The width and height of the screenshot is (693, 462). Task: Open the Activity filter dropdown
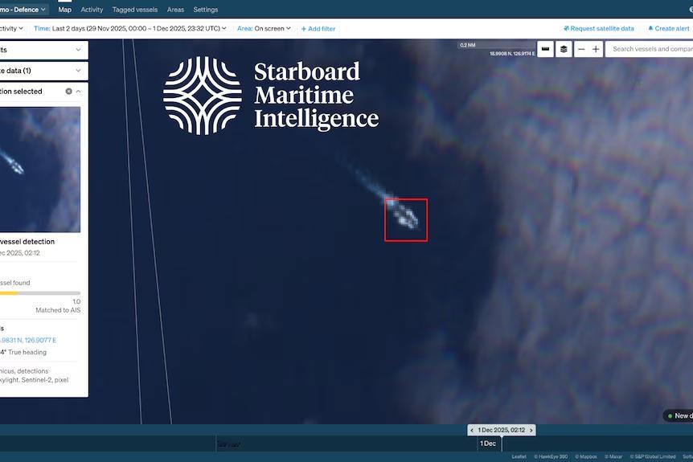(11, 28)
